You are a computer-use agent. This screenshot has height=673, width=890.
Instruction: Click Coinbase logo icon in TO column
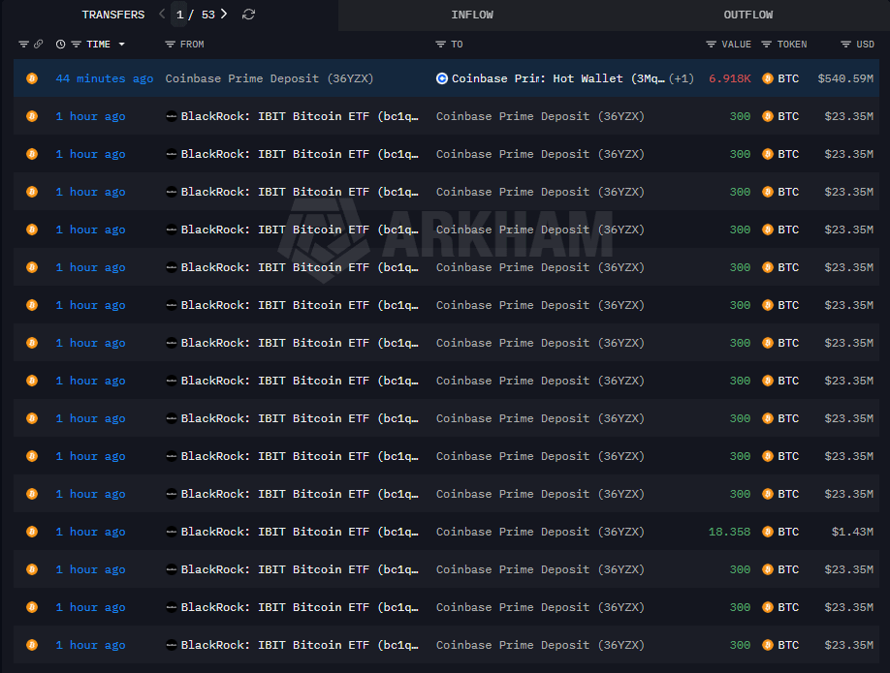[x=442, y=78]
